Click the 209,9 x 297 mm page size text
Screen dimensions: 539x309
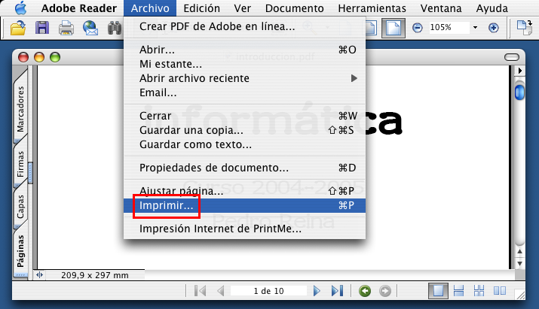(95, 275)
